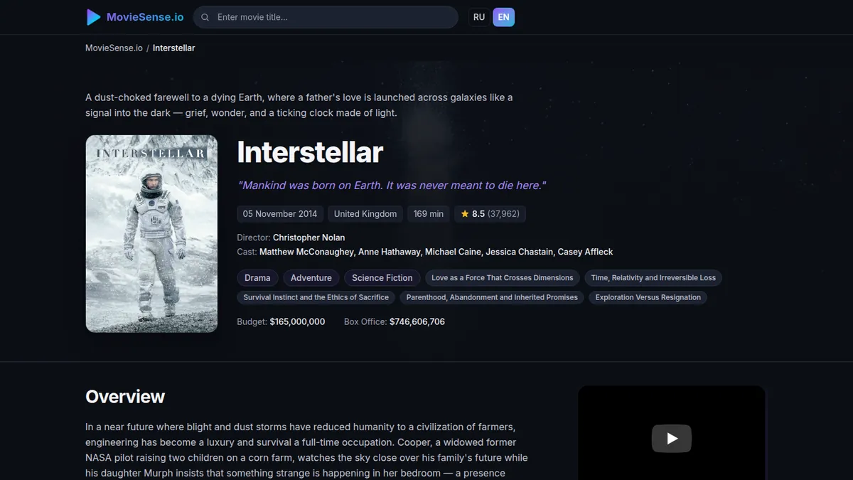Click the Mankind was born on Earth tagline
Viewport: 853px width, 480px height.
392,186
